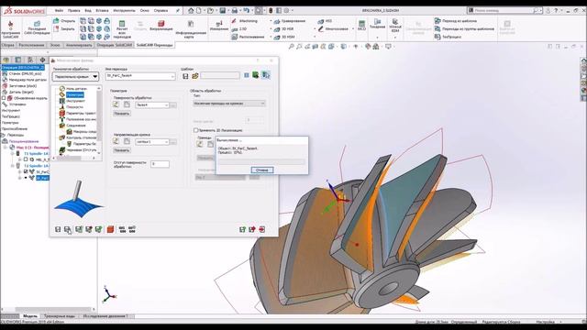Open the Операции SolidCAM tab
The image size is (587, 330).
click(x=114, y=45)
